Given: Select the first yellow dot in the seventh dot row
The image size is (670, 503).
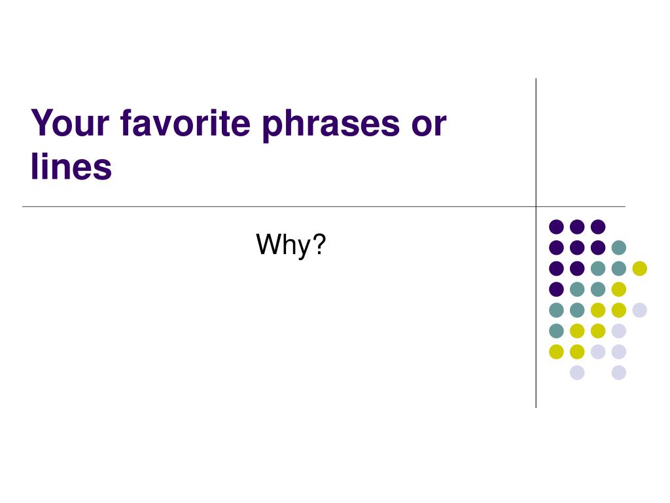Looking at the screenshot, I should [x=556, y=352].
